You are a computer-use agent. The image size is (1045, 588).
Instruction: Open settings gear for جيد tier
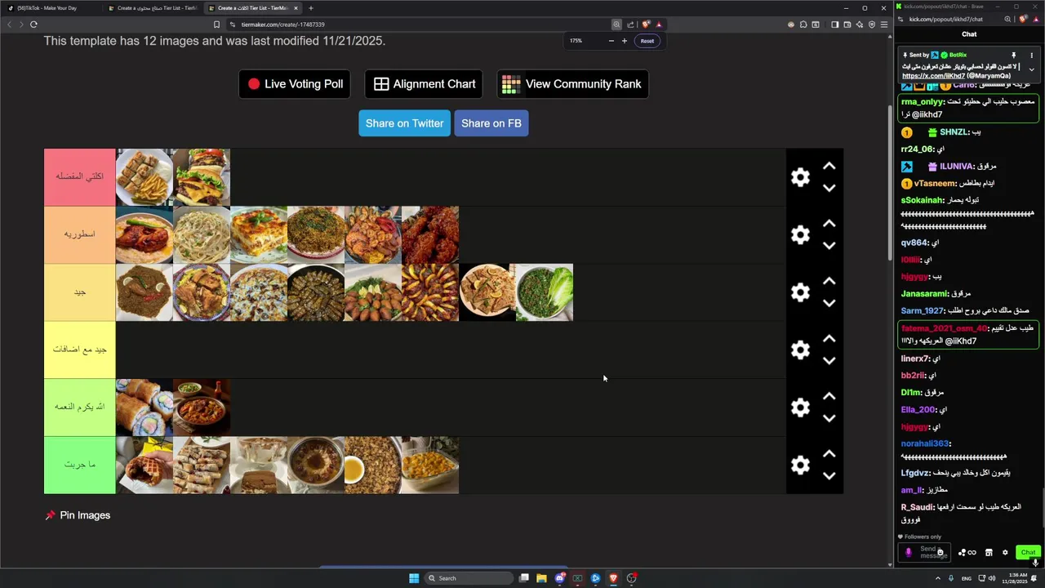800,292
